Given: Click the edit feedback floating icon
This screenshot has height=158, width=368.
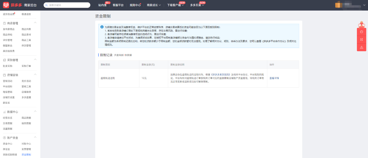Looking at the screenshot, I should click(362, 40).
